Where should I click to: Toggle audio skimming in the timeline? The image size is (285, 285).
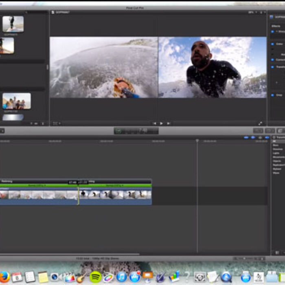click(x=253, y=138)
